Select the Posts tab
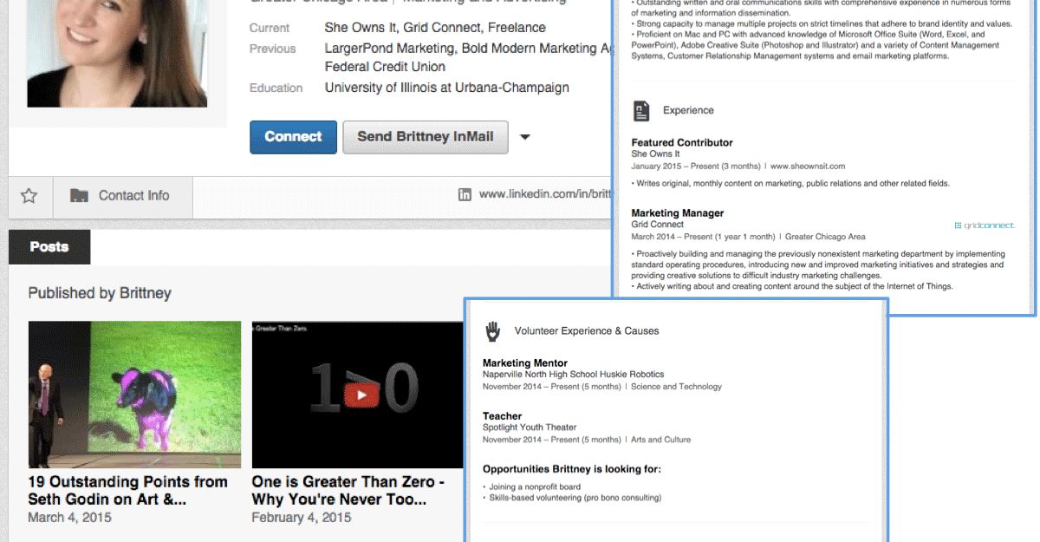The height and width of the screenshot is (542, 1040). click(x=49, y=247)
